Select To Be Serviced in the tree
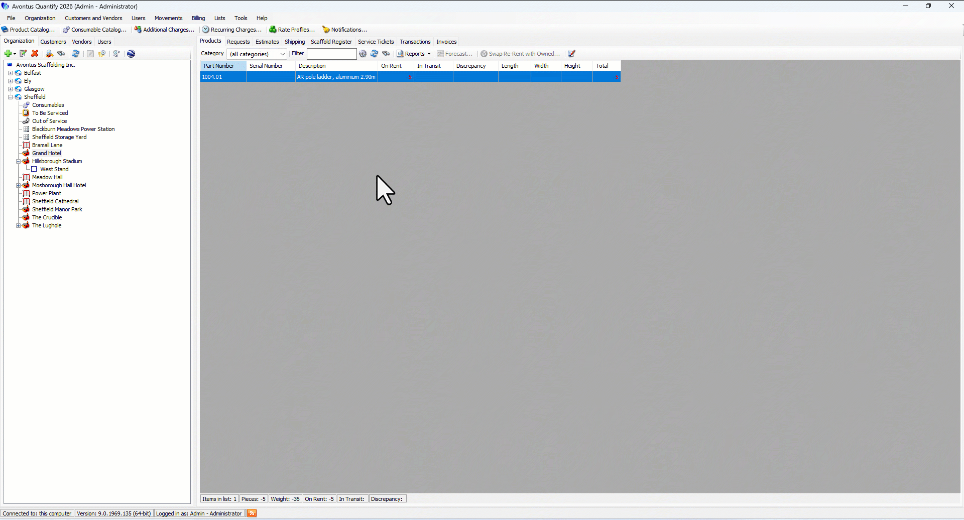Viewport: 964px width, 520px height. point(50,113)
